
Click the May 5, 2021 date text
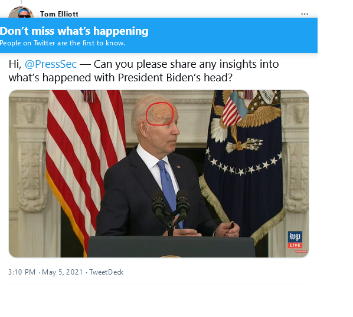pyautogui.click(x=63, y=272)
